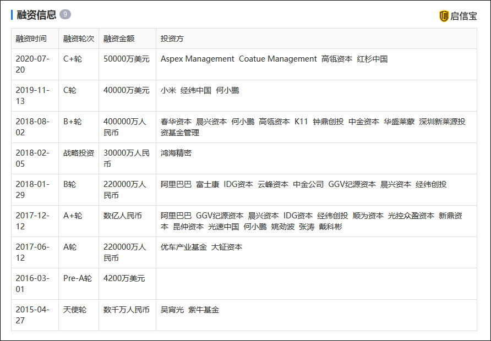Open GGV纪源资本 in the B轮 row
Viewport: 491px width, 341px height.
(x=352, y=184)
